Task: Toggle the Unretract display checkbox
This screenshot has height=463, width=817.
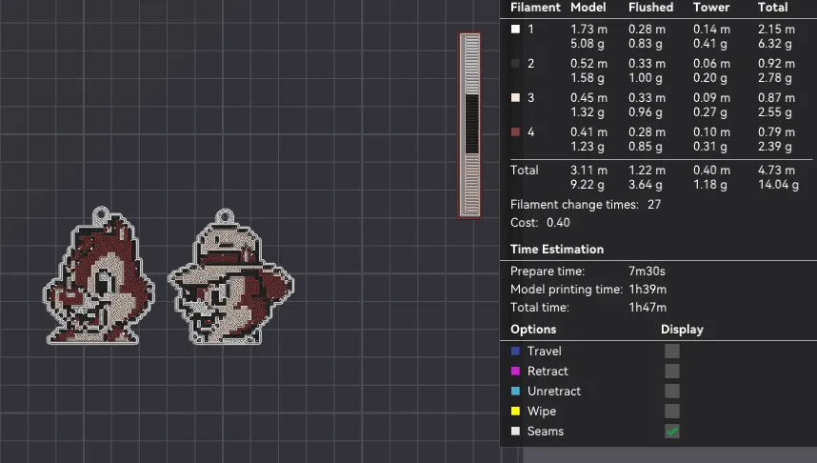Action: [x=672, y=391]
